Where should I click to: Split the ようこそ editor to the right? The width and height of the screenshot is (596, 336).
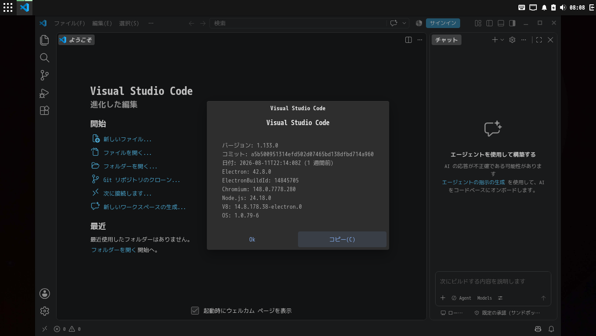click(408, 40)
